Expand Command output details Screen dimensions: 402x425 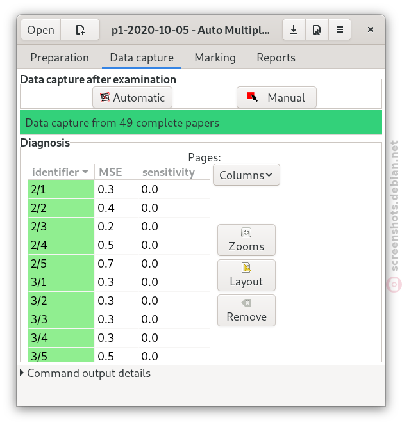click(85, 373)
